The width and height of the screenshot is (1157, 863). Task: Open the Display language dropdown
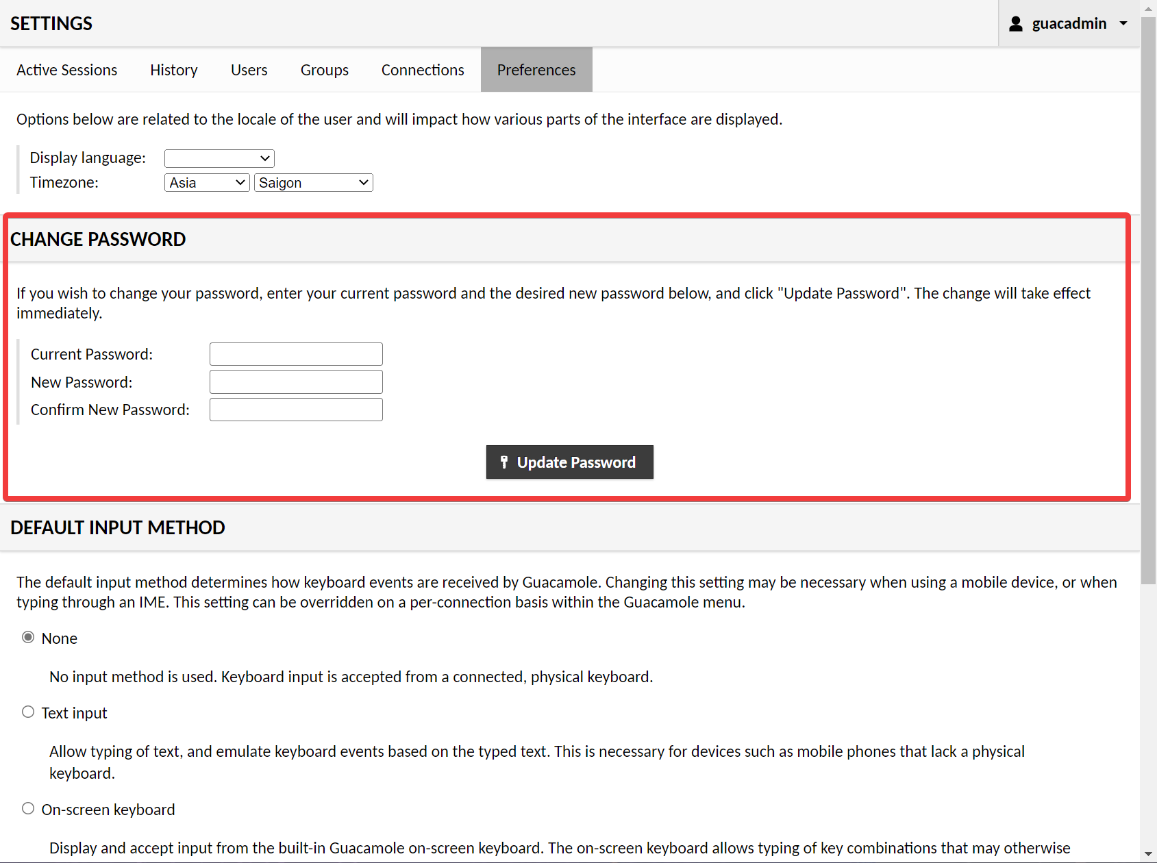pos(219,158)
